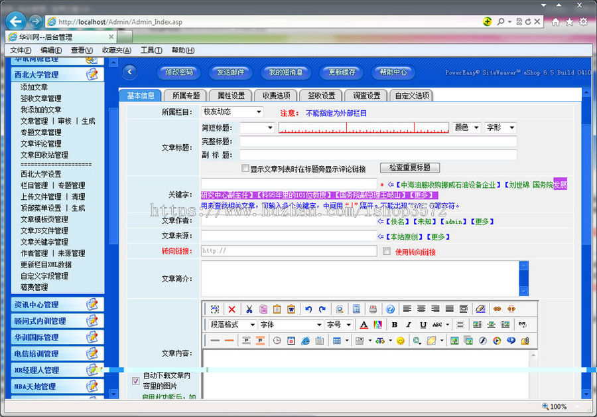Insert smiley emoticon icon
This screenshot has width=597, height=417.
tap(400, 341)
